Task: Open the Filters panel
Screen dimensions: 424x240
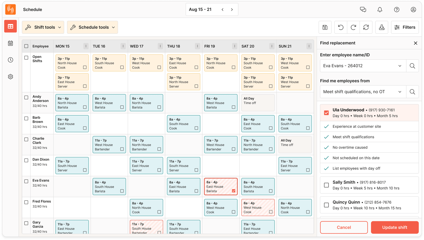Action: pyautogui.click(x=405, y=27)
